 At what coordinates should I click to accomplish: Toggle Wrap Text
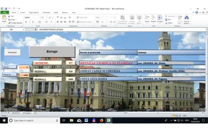[x=82, y=17]
